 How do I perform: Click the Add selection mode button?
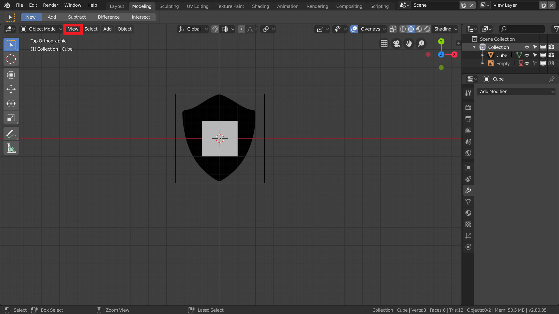(52, 17)
